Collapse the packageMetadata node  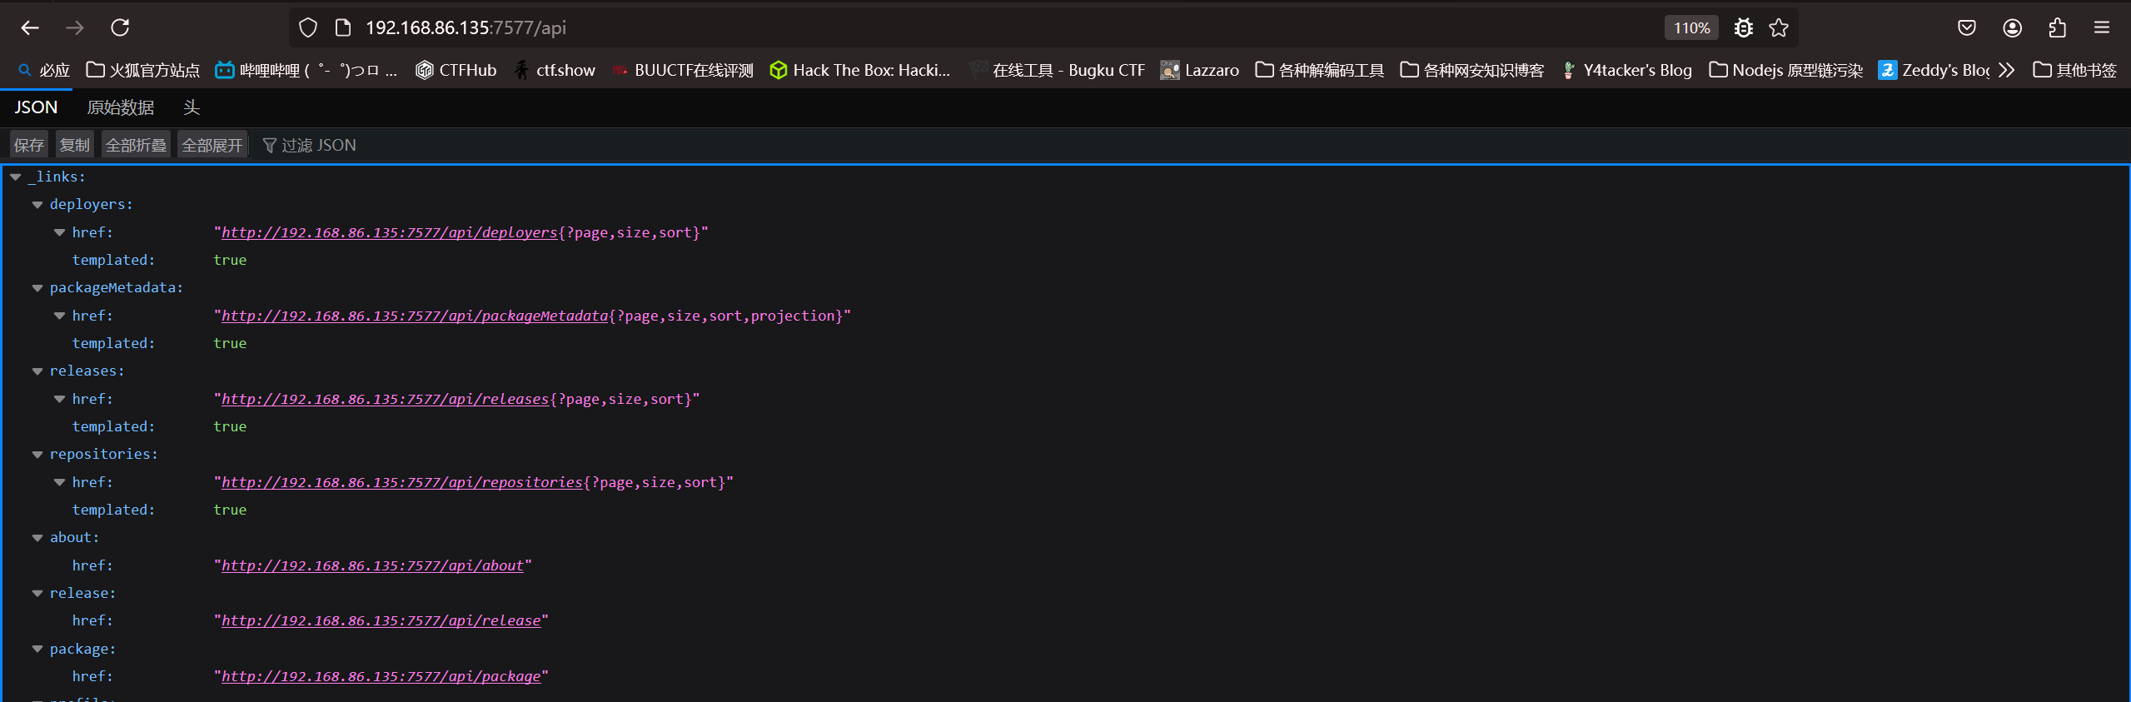(37, 288)
